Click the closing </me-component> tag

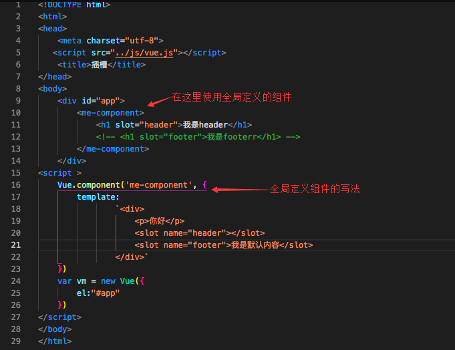coord(113,149)
